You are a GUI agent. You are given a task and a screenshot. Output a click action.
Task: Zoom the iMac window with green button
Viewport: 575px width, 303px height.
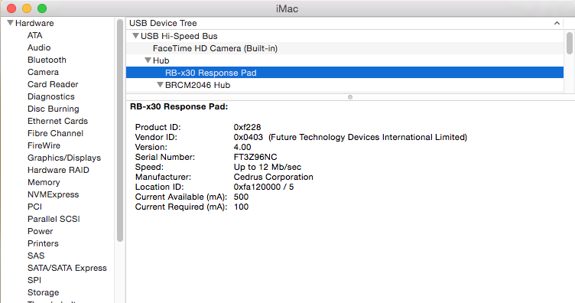click(42, 8)
